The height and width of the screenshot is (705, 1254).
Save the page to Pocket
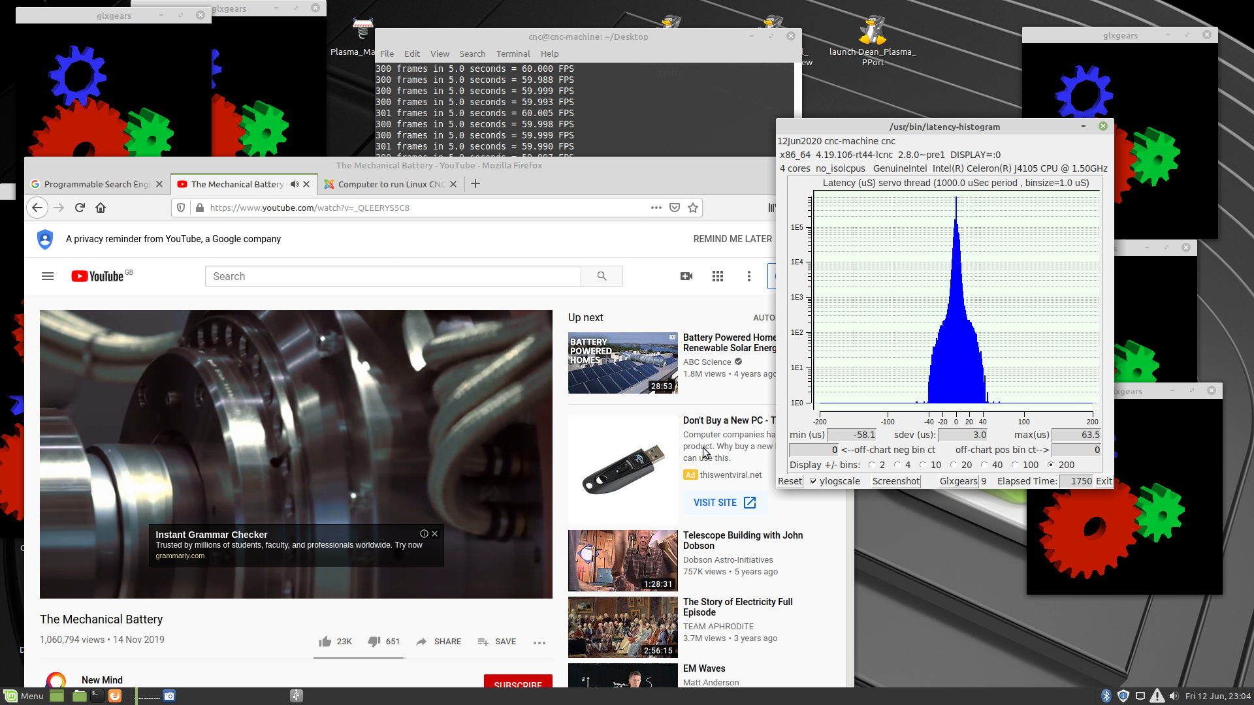[675, 208]
